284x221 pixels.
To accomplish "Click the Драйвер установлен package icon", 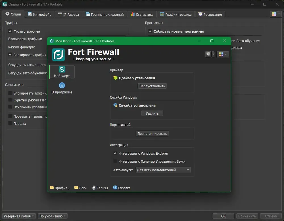I will point(115,78).
